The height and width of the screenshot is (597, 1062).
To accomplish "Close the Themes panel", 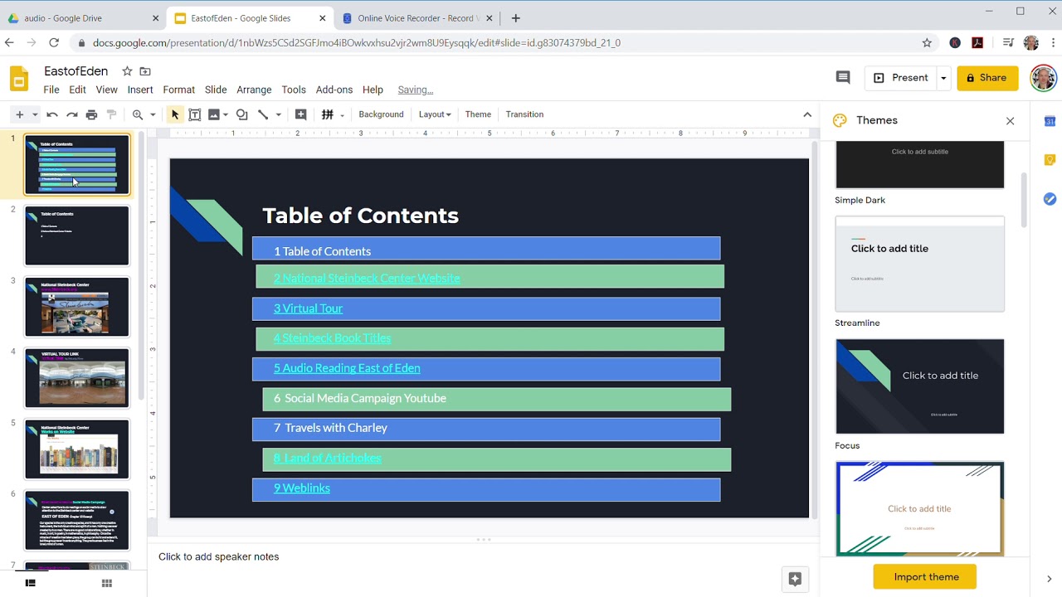I will [1010, 121].
